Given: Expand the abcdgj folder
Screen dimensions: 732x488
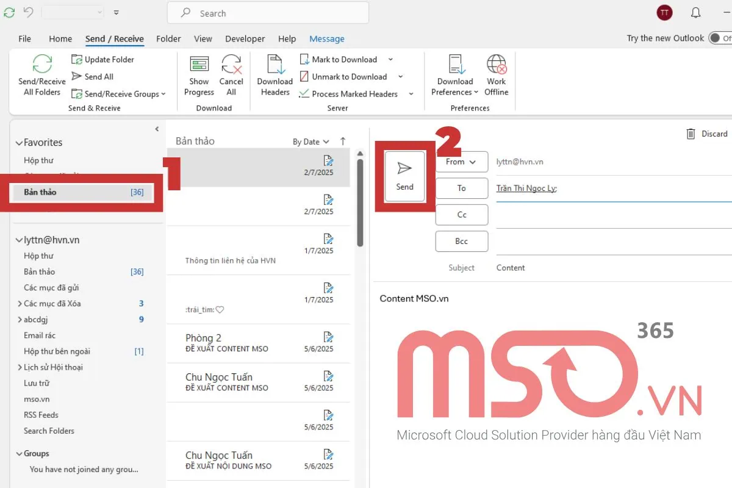Looking at the screenshot, I should [x=20, y=319].
